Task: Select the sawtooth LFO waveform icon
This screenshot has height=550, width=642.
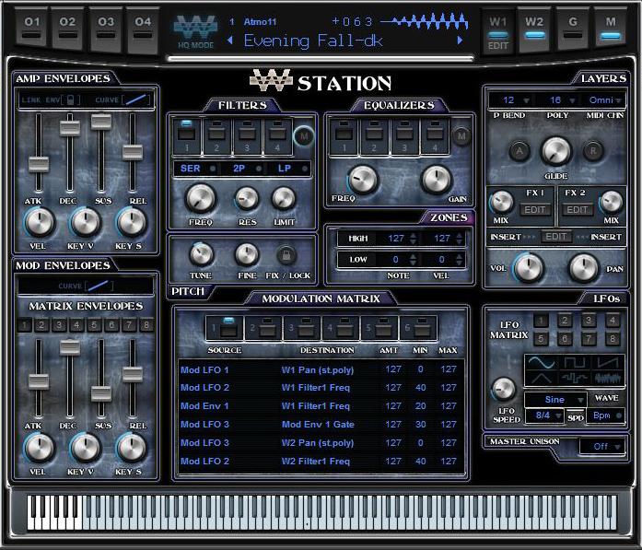Action: pos(608,362)
